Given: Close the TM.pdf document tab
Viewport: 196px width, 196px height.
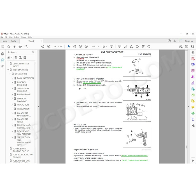Looking at the screenshot, I should point(41,41).
